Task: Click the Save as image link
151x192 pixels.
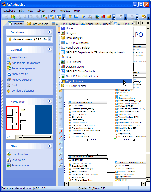Action: tap(20, 165)
